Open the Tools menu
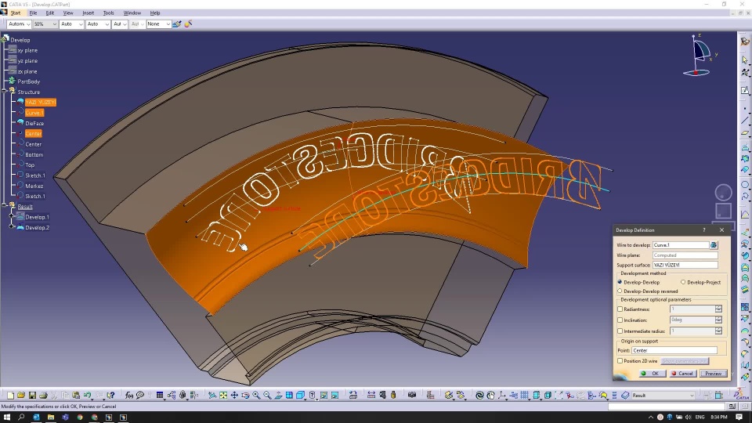The width and height of the screenshot is (752, 423). pyautogui.click(x=108, y=13)
